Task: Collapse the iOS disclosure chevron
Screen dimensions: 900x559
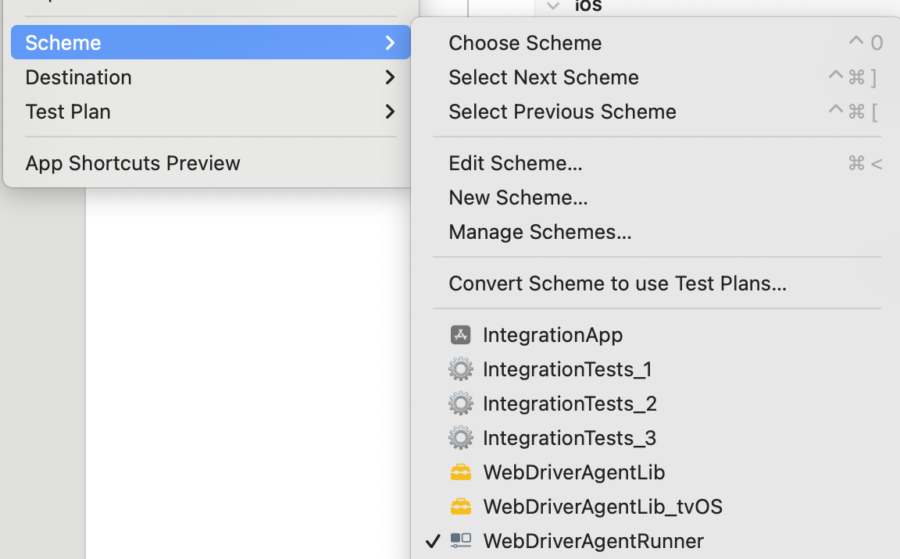Action: (x=554, y=6)
